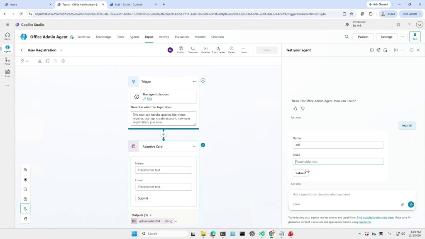The height and width of the screenshot is (239, 425).
Task: Cut the selected node
Action: tap(40, 61)
